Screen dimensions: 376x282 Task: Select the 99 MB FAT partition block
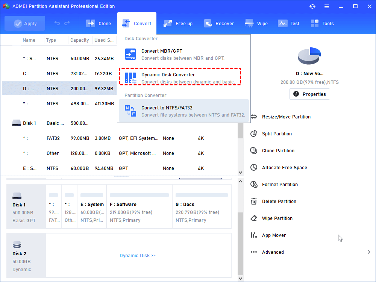pos(53,207)
